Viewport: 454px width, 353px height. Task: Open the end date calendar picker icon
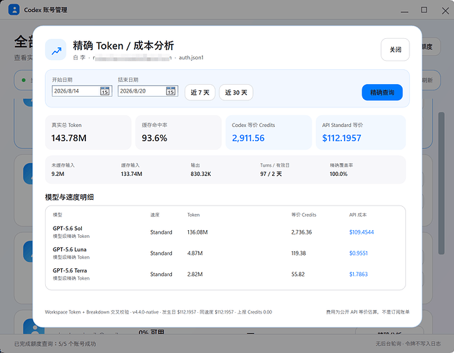point(171,91)
